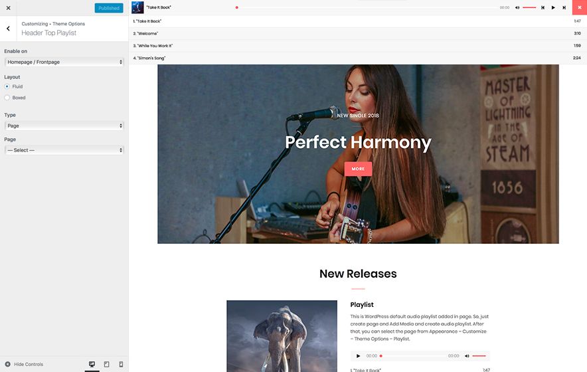Switch to tablet preview mode
This screenshot has width=587, height=372.
pyautogui.click(x=106, y=364)
